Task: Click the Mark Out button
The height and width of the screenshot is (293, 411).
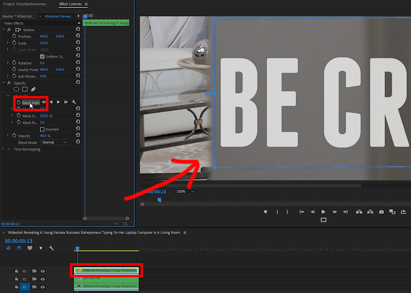Action: pos(287,212)
